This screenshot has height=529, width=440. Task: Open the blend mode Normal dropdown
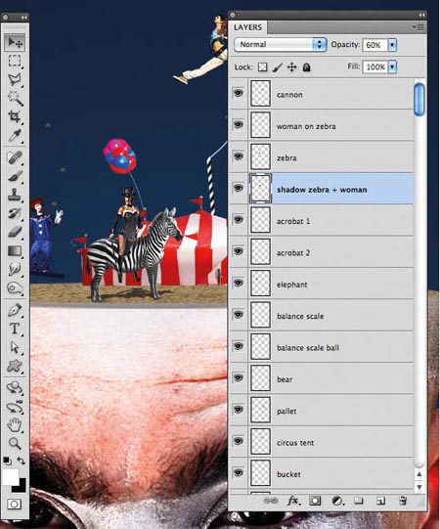tap(280, 45)
